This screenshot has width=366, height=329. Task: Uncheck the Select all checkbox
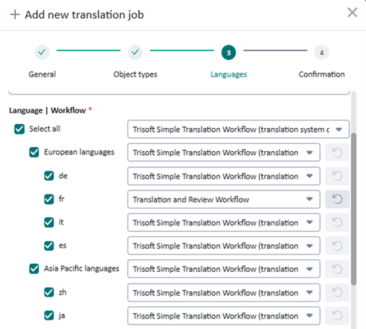(x=19, y=129)
